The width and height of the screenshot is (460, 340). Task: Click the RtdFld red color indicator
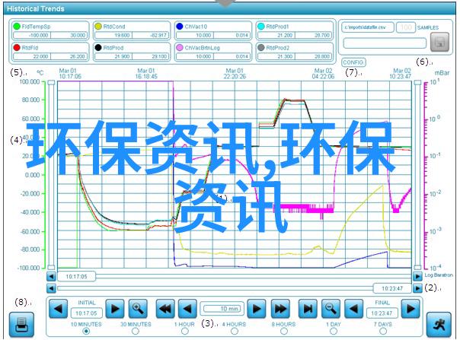tap(17, 47)
